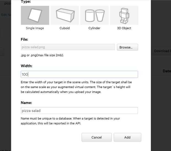Focus the Width input containing 100
Image resolution: width=171 pixels, height=151 pixels.
(x=79, y=74)
